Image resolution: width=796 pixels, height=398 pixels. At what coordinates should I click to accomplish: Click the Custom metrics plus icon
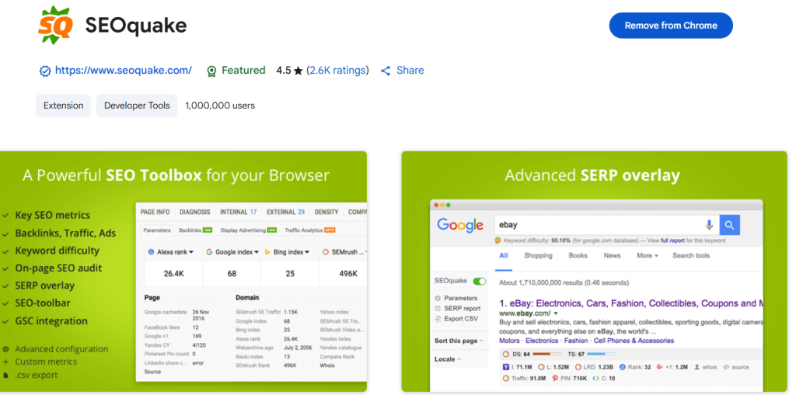6,362
